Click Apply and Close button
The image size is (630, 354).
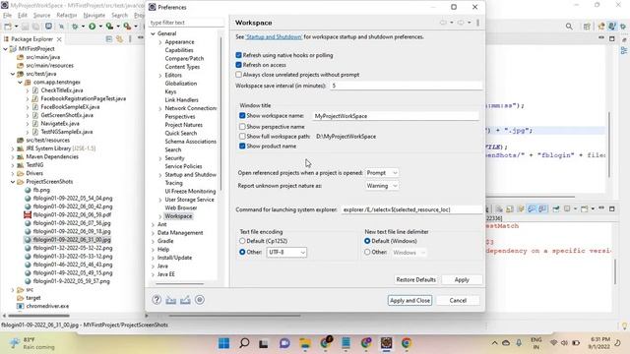click(x=409, y=300)
